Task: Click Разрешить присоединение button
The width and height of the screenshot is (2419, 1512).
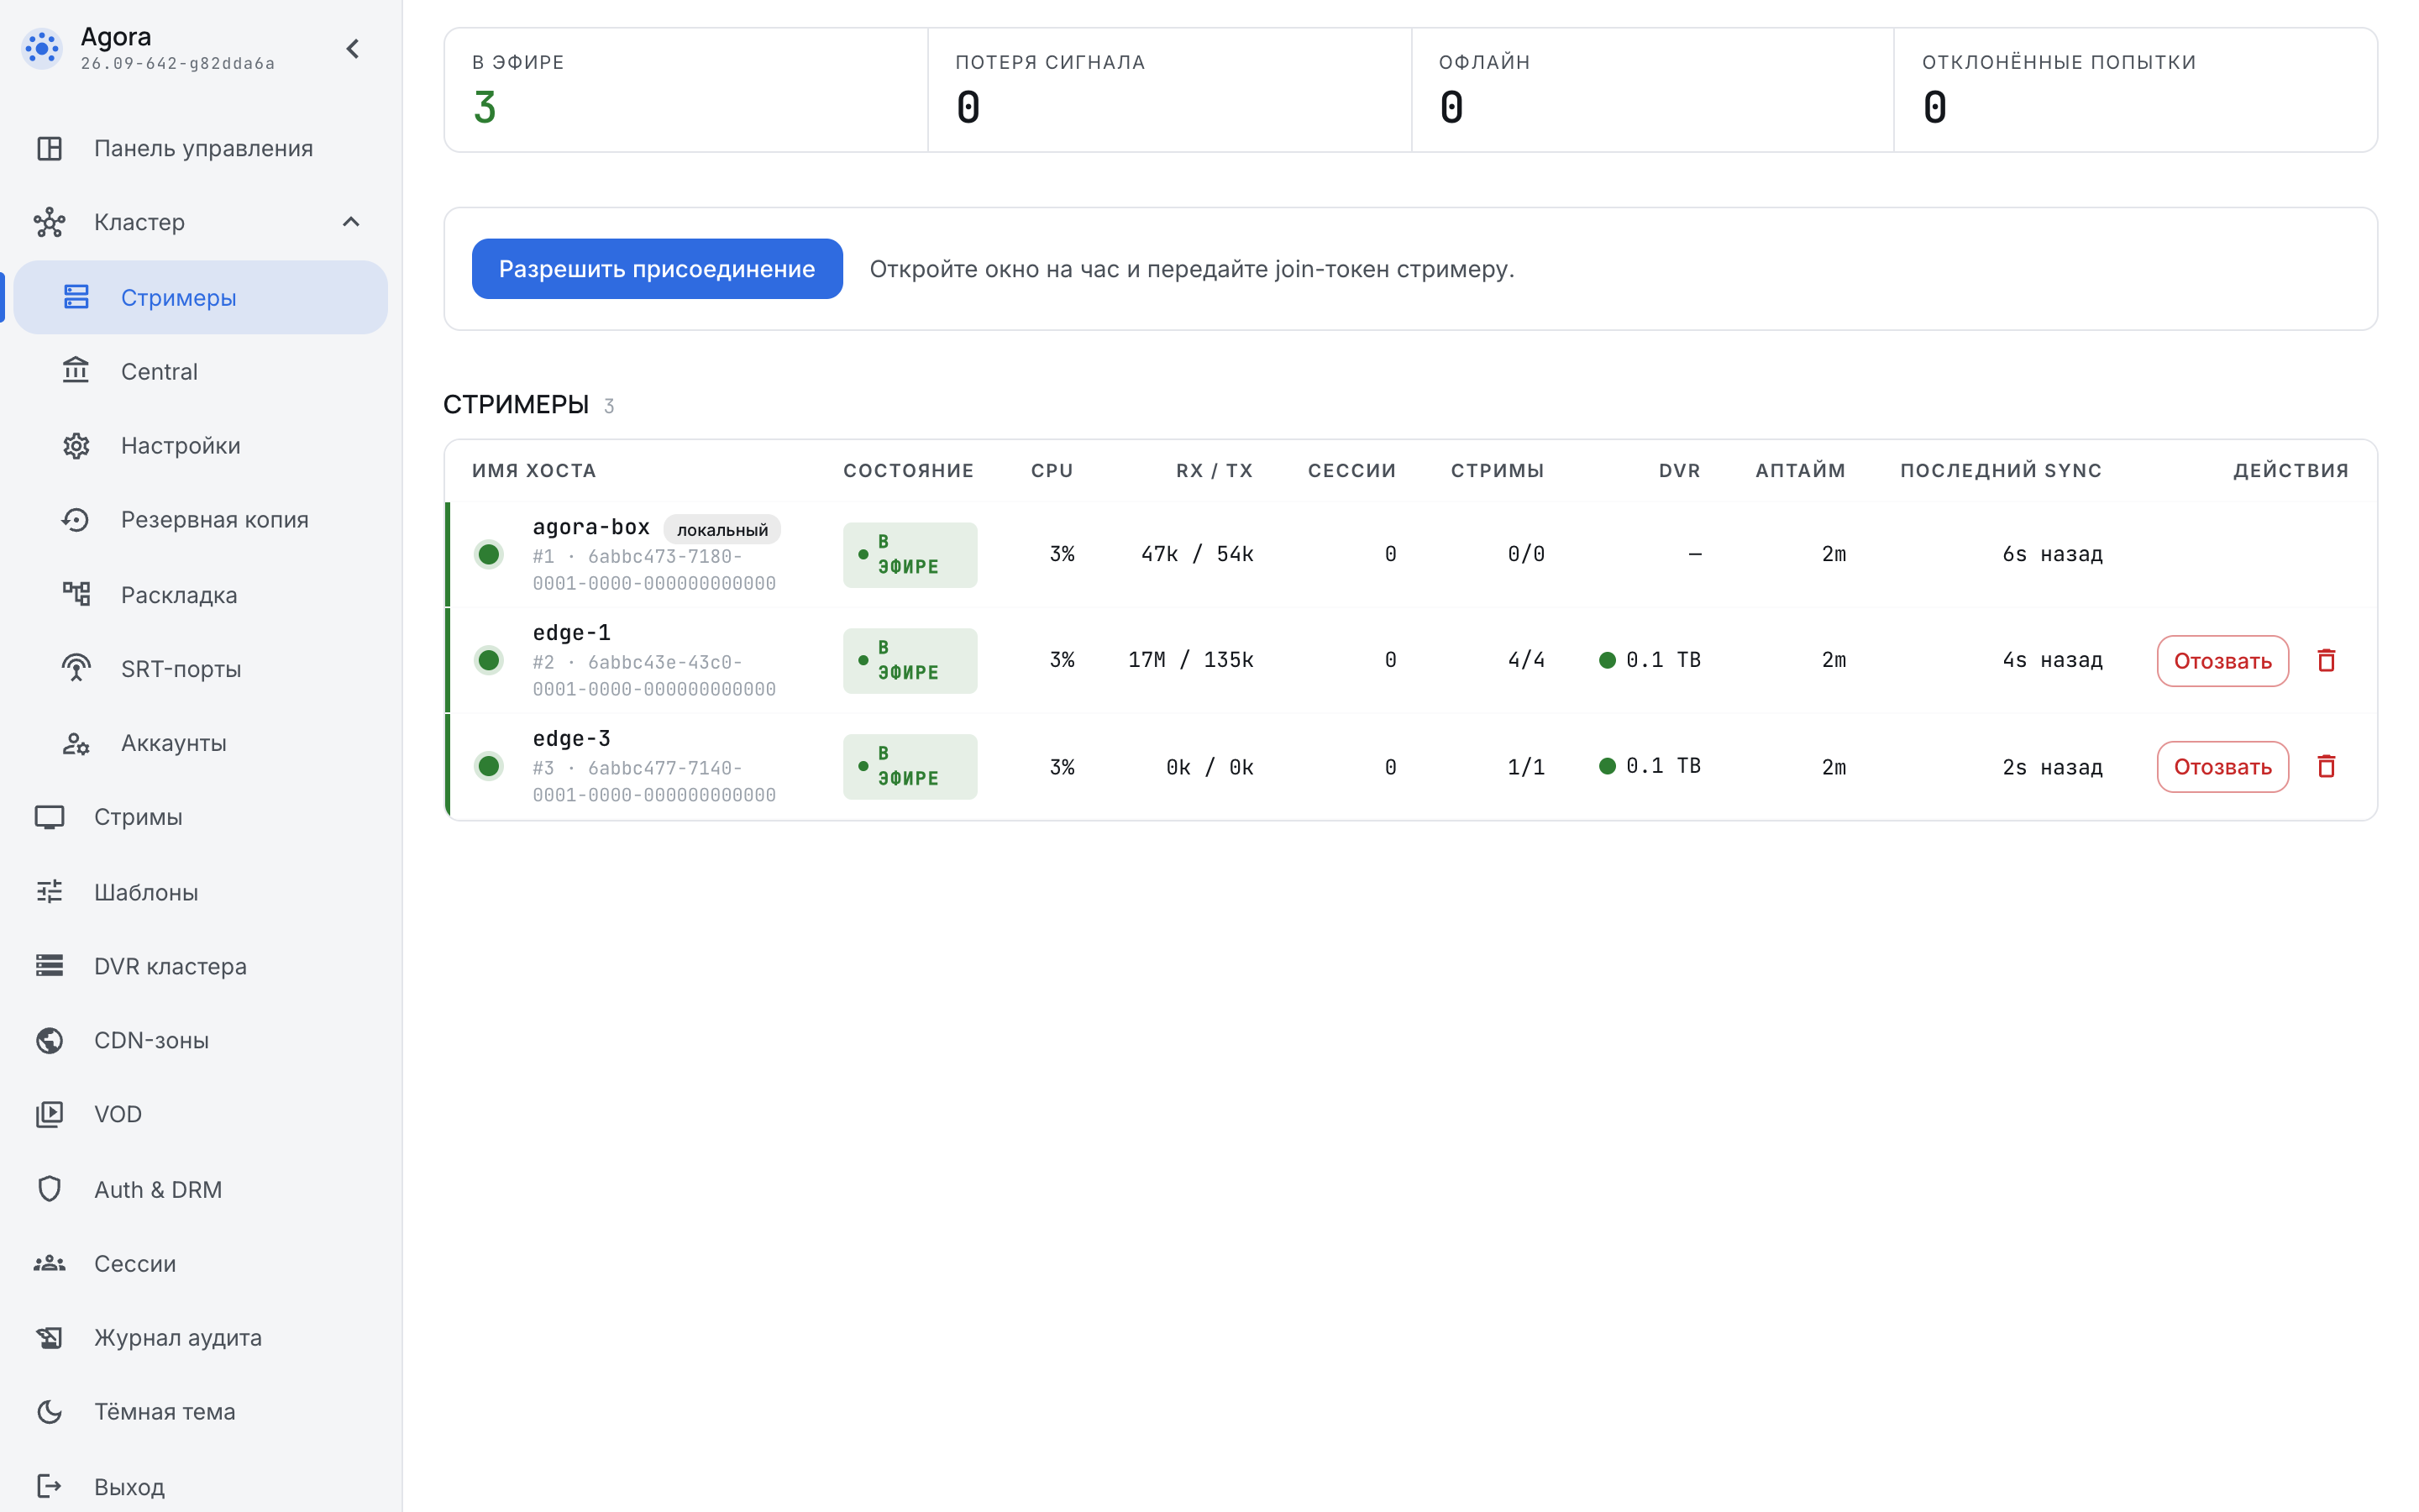Action: click(657, 268)
